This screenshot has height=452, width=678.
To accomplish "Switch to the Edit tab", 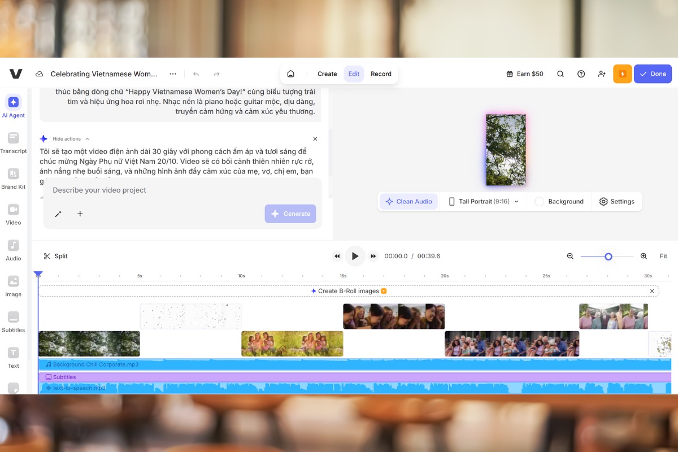I will pos(354,74).
